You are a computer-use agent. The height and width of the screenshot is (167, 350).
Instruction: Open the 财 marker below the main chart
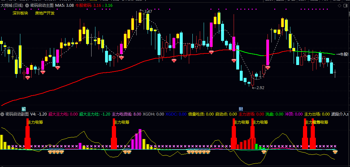(241, 109)
